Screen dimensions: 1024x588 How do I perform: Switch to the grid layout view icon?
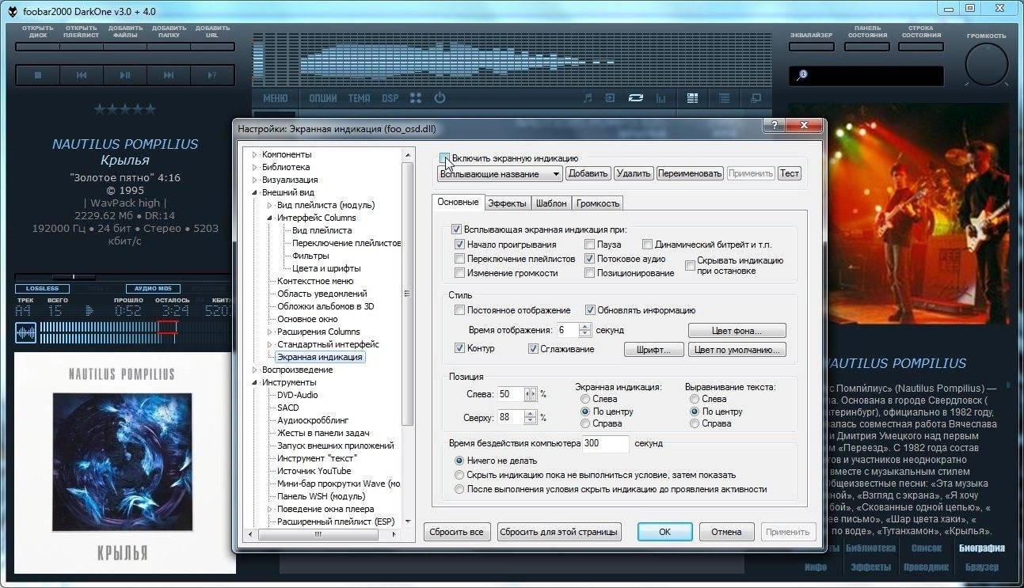pos(693,98)
